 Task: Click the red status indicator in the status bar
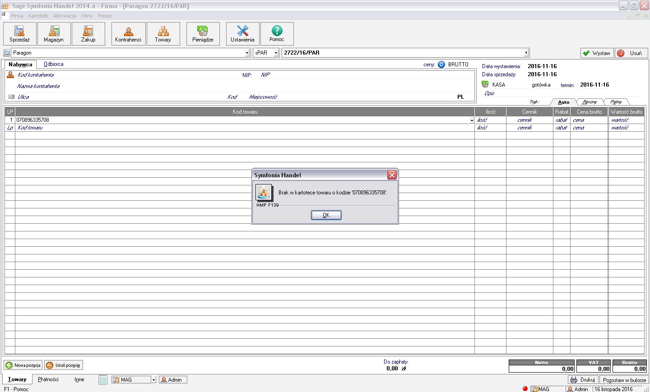point(525,388)
